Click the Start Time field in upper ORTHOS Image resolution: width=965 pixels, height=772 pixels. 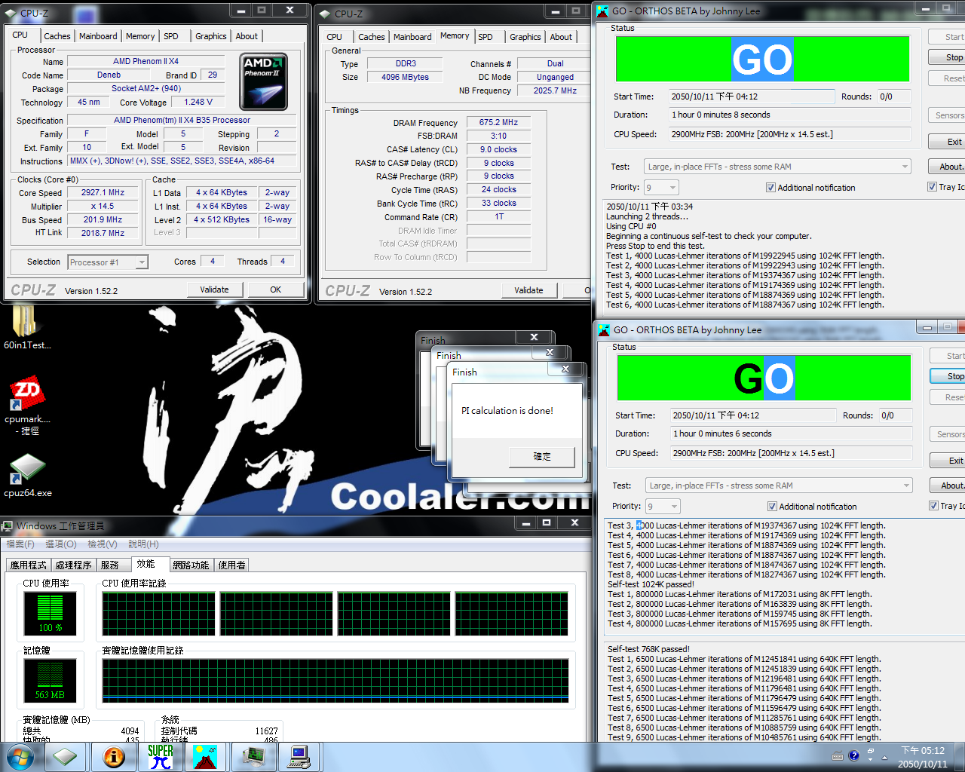(751, 96)
